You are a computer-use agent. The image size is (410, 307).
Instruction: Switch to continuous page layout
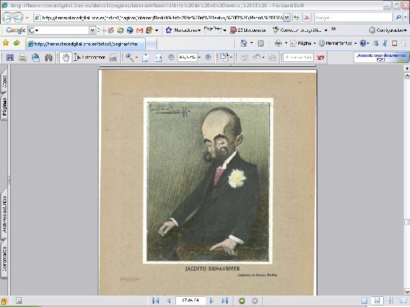tap(377, 301)
